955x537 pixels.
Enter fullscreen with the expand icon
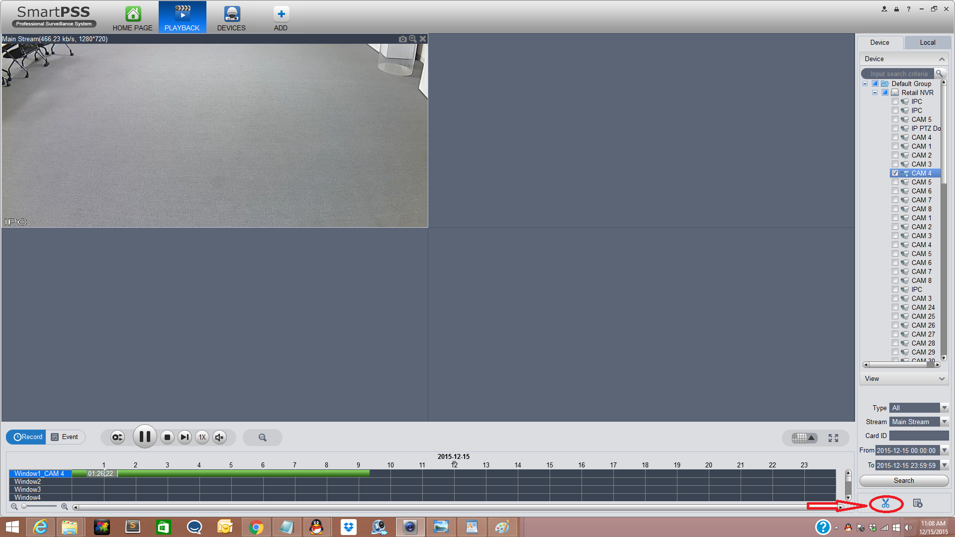[833, 438]
